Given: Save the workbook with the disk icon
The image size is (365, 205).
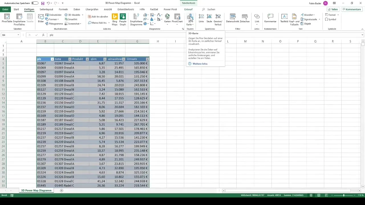Looking at the screenshot, I should [x=43, y=3].
